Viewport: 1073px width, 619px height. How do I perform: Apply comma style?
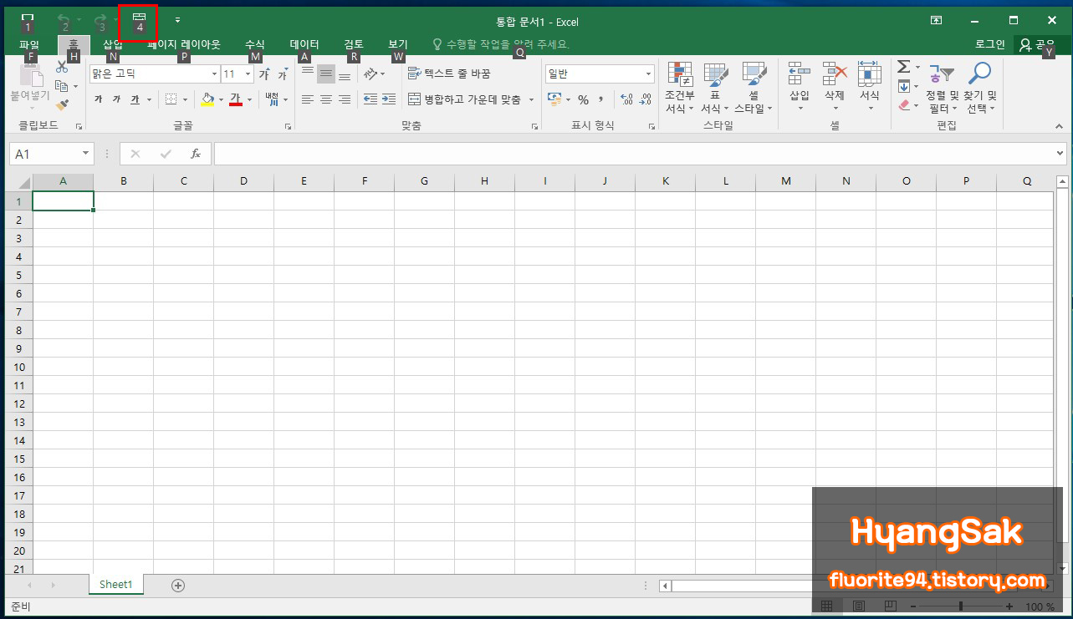coord(600,99)
